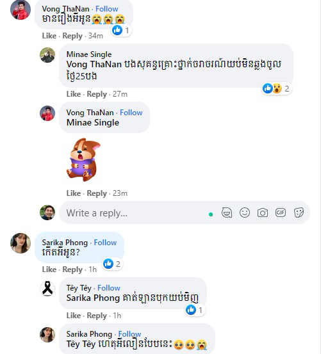
Task: Follow Têy Têy
Action: tap(109, 288)
